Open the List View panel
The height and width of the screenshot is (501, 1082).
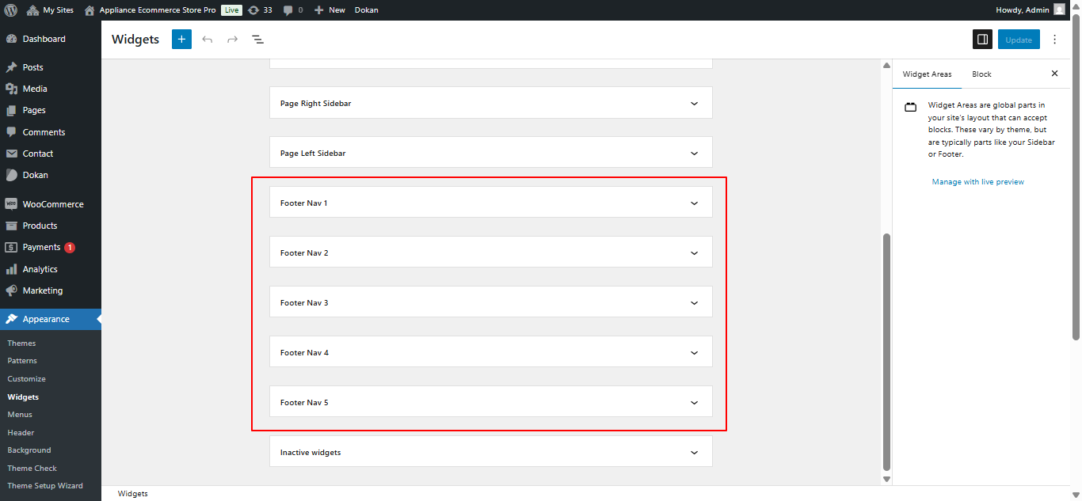point(257,39)
